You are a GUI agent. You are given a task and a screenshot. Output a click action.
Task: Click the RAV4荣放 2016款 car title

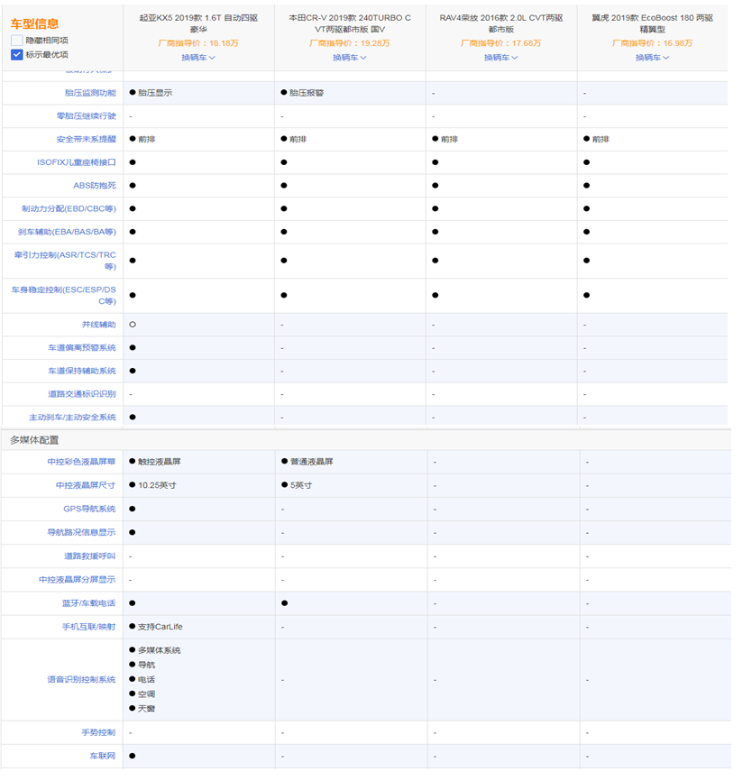[x=501, y=24]
